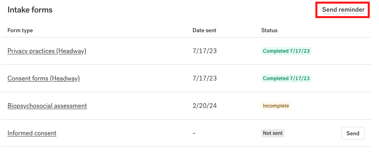Open the Informed consent form link
The image size is (379, 153).
point(32,133)
